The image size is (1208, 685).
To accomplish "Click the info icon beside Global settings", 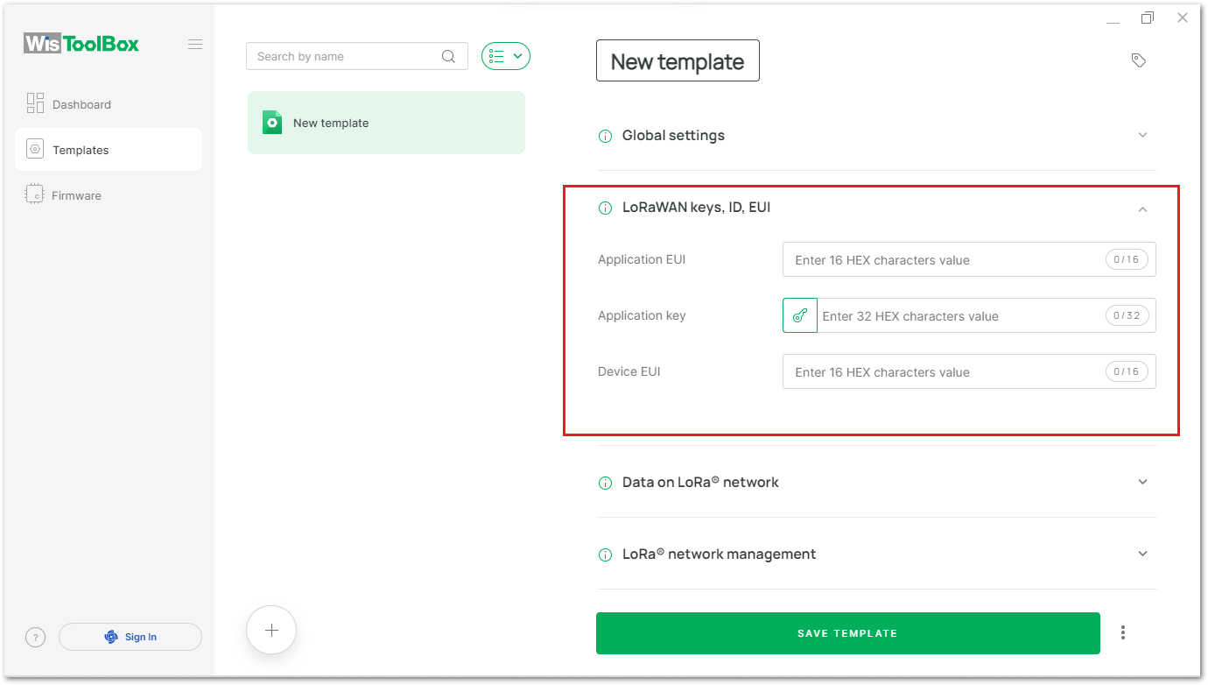I will [x=605, y=136].
